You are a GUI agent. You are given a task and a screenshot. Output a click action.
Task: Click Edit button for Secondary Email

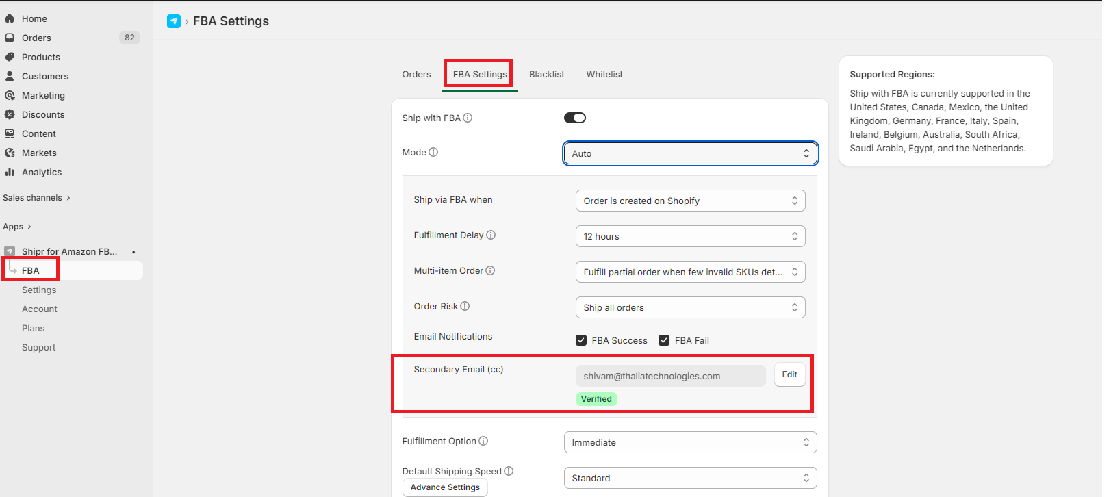(x=789, y=374)
